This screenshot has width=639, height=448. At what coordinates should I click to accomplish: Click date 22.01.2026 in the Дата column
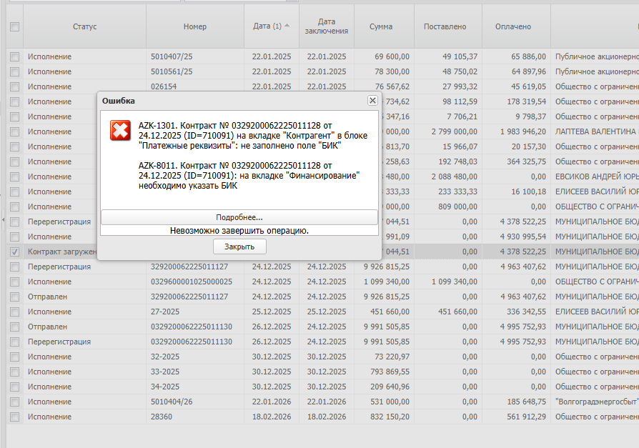point(272,402)
